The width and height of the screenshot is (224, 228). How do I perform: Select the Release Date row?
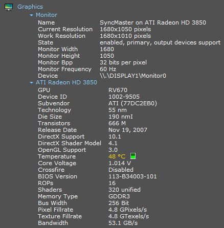pos(93,130)
